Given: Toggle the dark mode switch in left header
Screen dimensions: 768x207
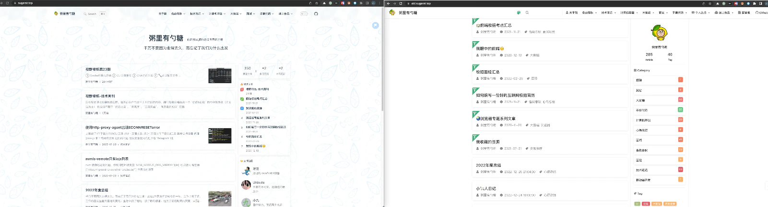Looking at the screenshot, I should pos(304,13).
